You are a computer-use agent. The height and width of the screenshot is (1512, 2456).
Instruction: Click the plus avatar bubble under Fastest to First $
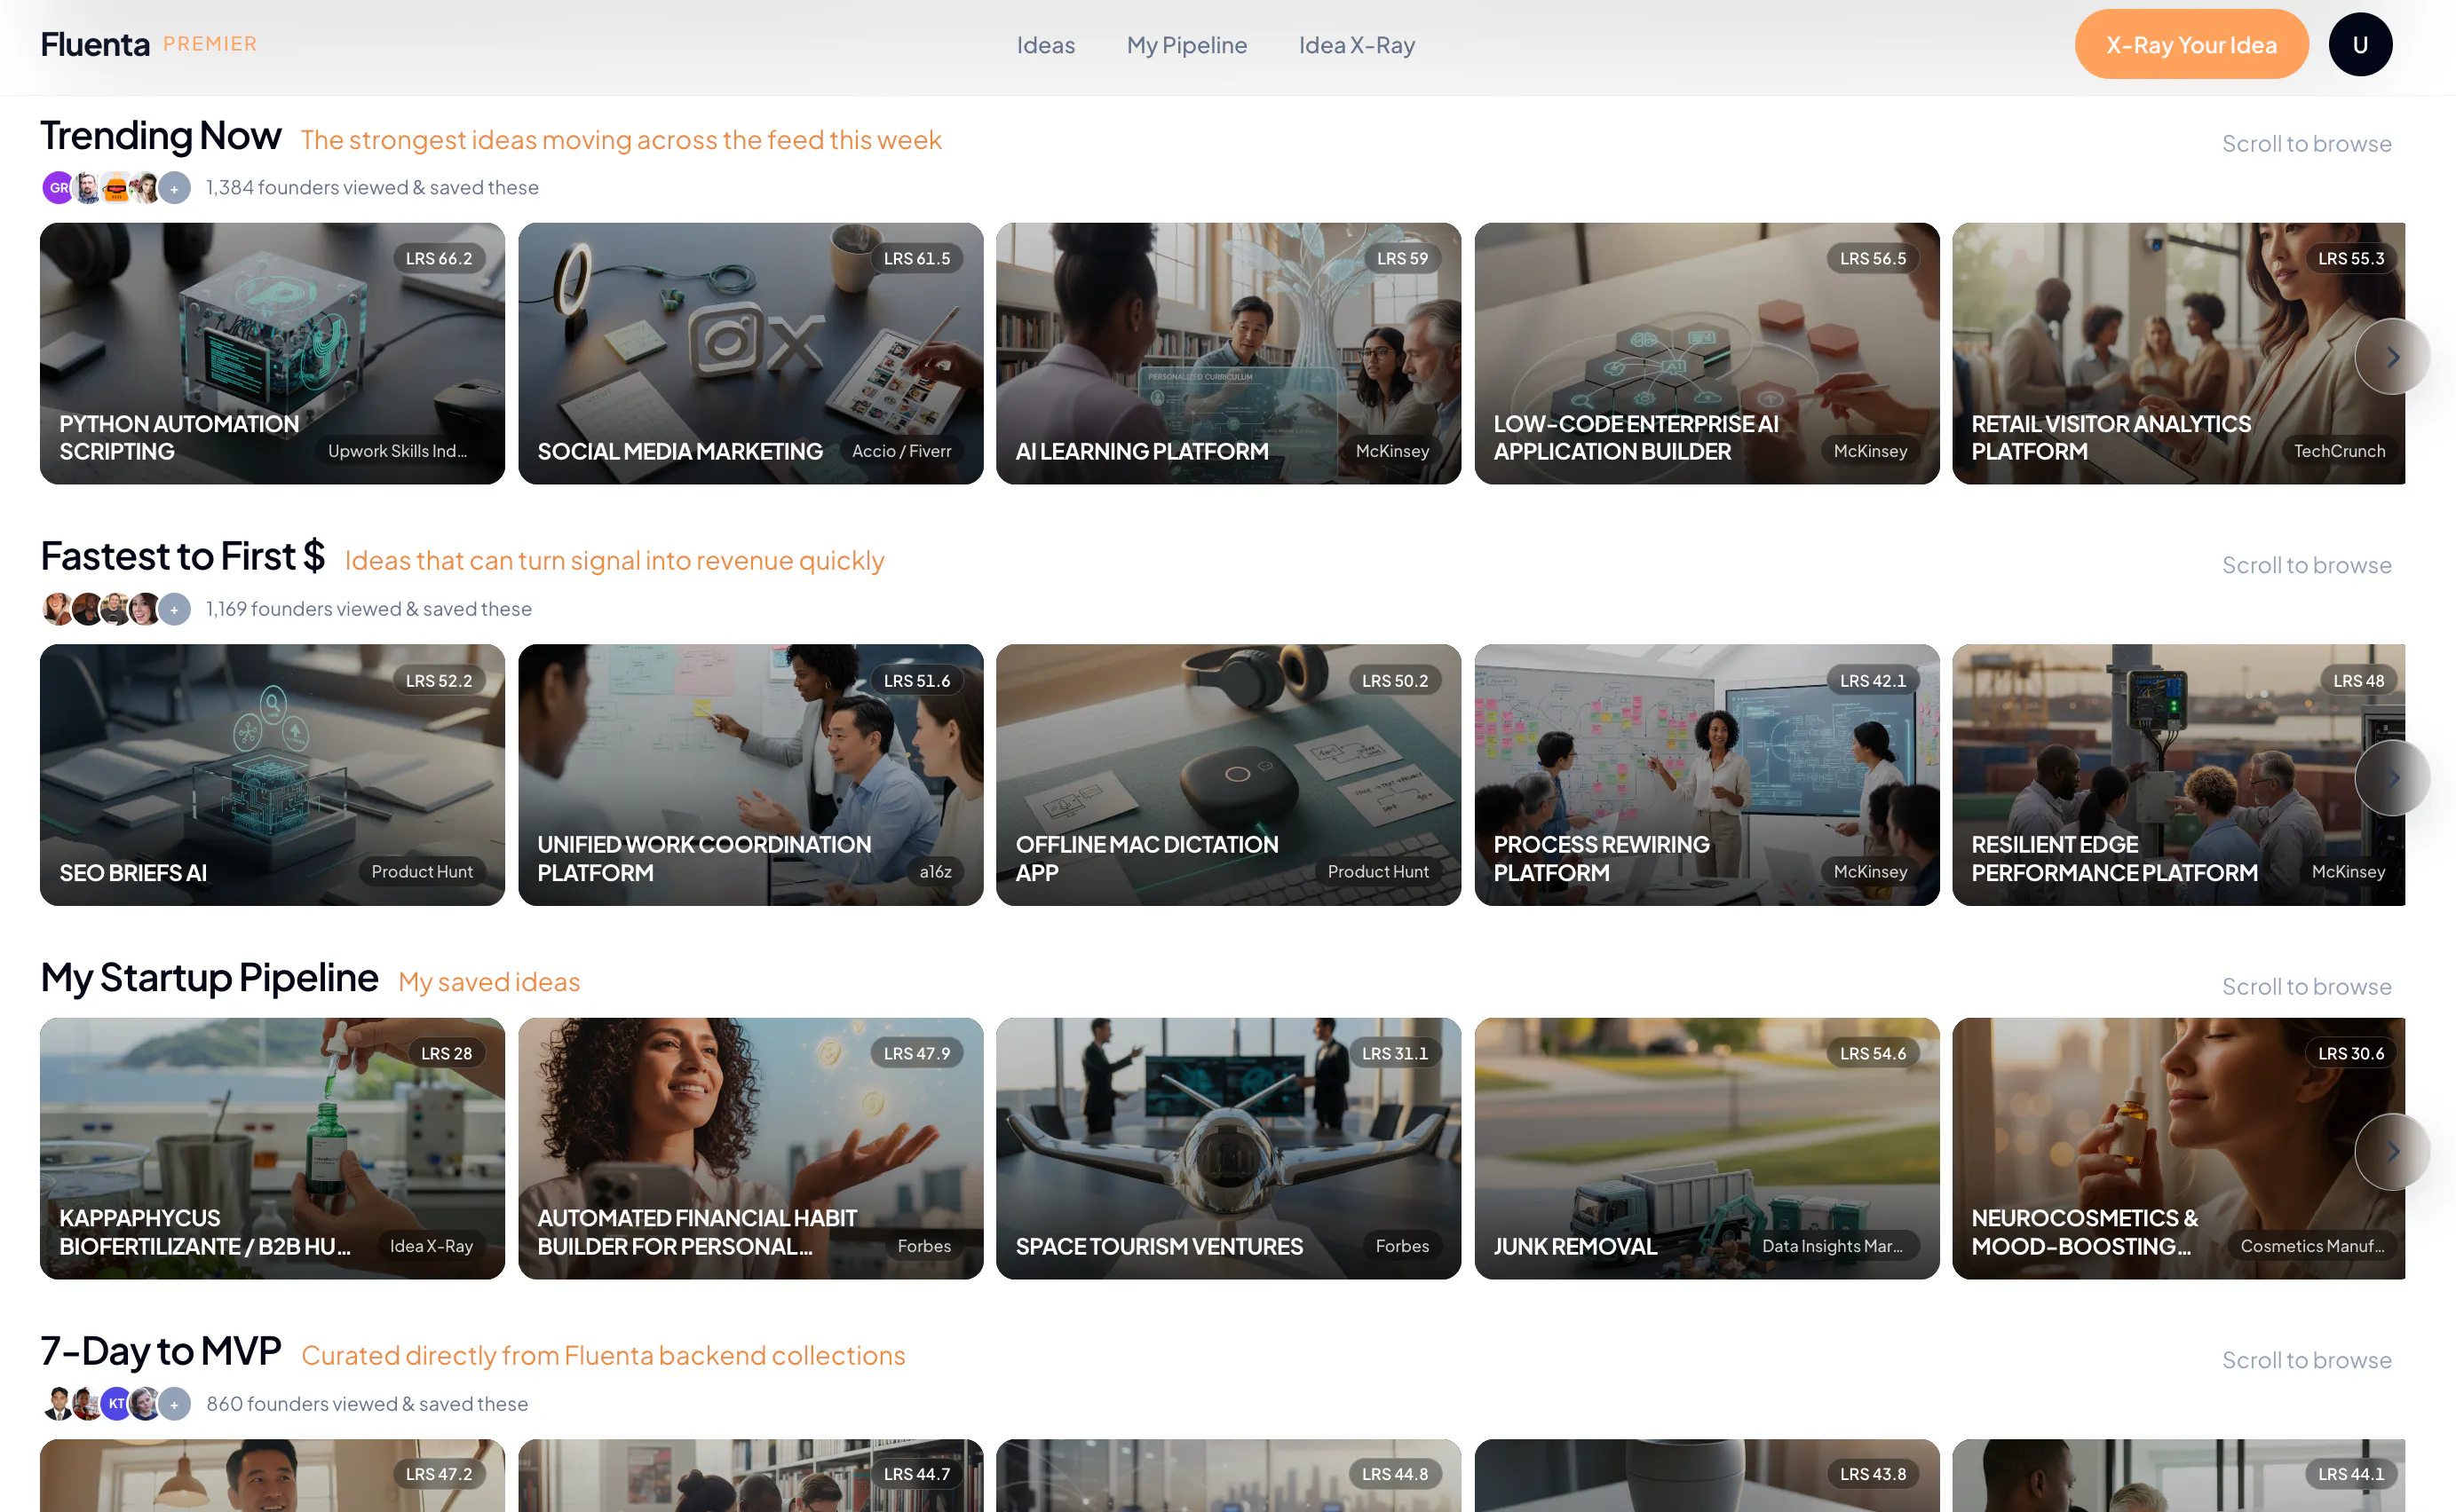[x=174, y=609]
